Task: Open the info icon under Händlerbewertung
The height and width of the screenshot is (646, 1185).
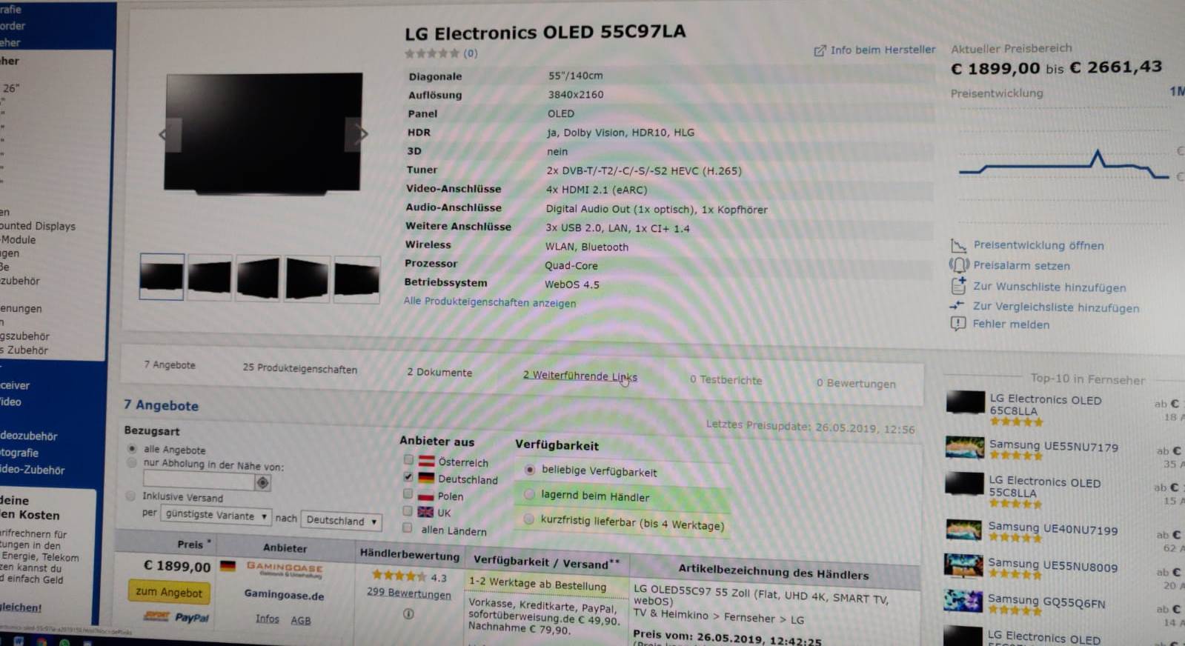Action: click(408, 613)
